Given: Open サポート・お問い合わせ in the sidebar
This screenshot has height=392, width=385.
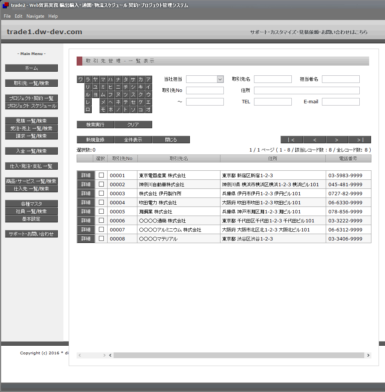Looking at the screenshot, I should click(31, 234).
